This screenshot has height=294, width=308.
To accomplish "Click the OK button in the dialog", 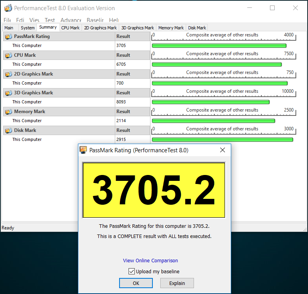I will click(136, 283).
